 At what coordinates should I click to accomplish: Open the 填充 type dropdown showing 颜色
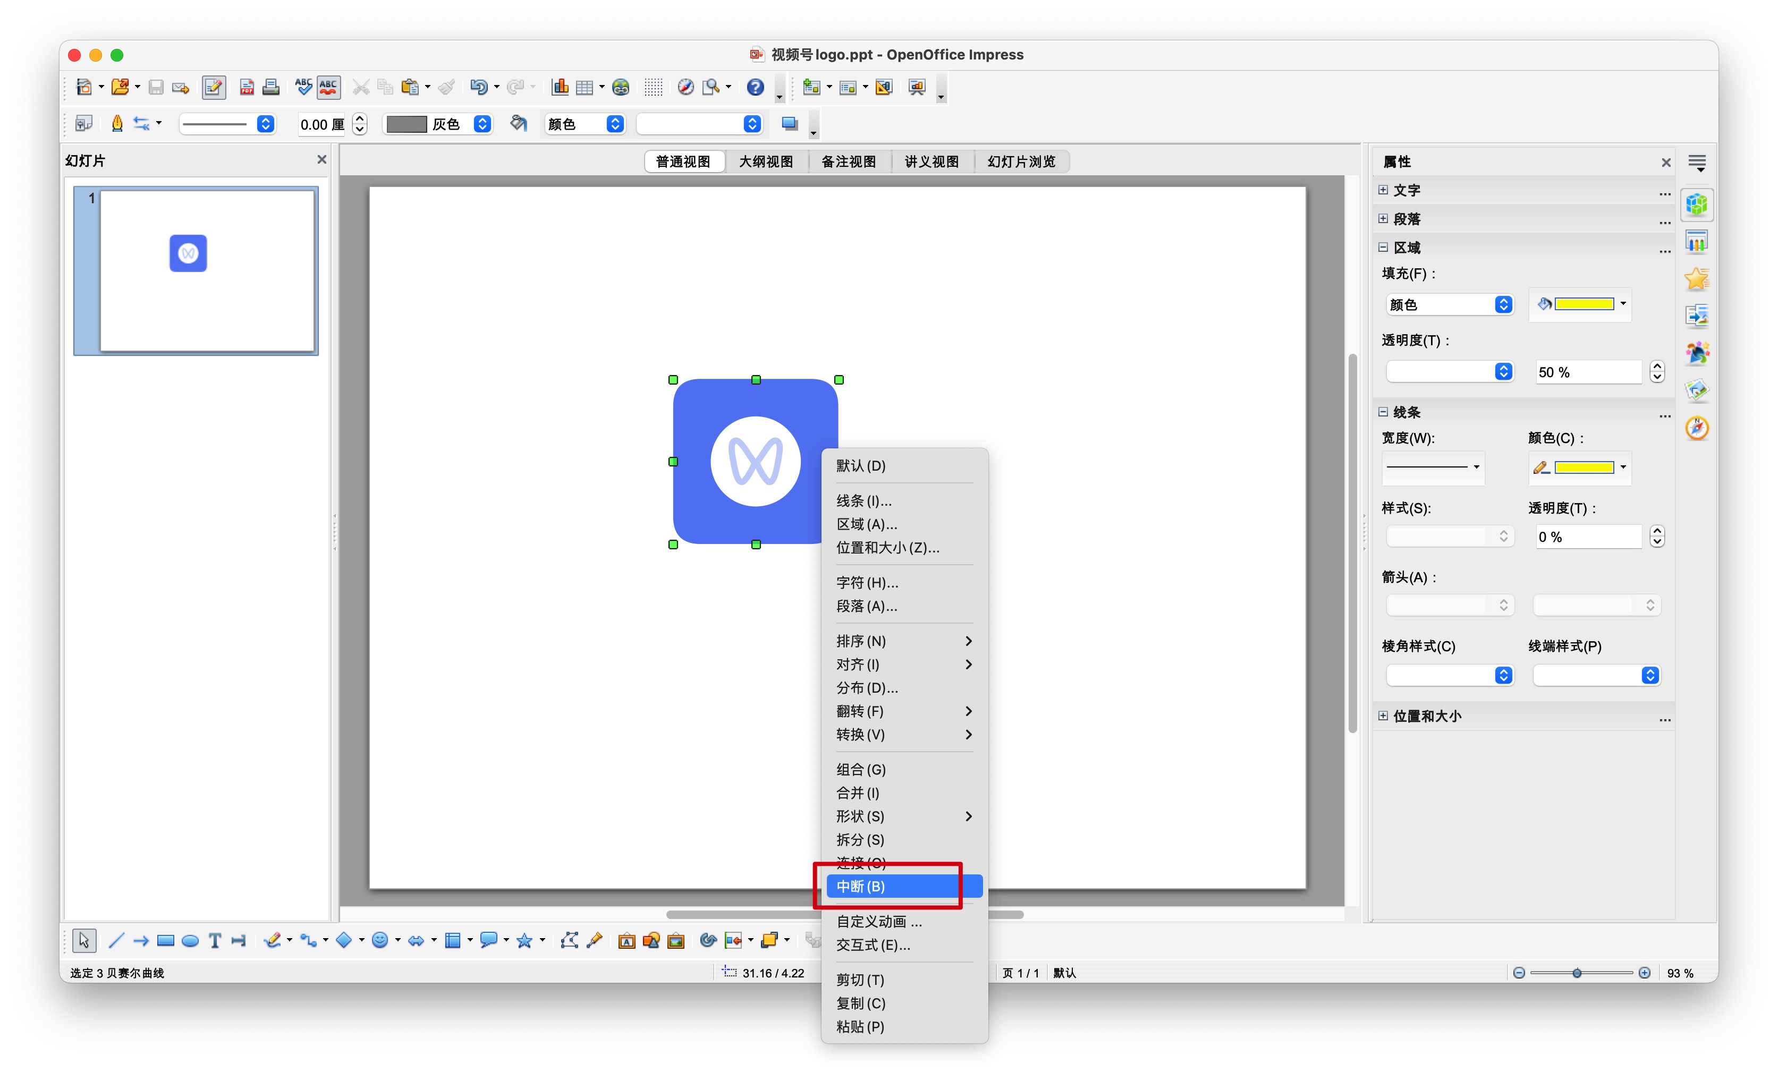point(1449,304)
